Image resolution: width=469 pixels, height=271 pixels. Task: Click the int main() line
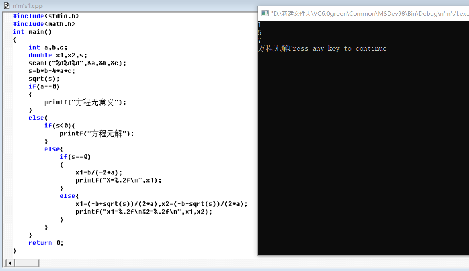(x=32, y=32)
